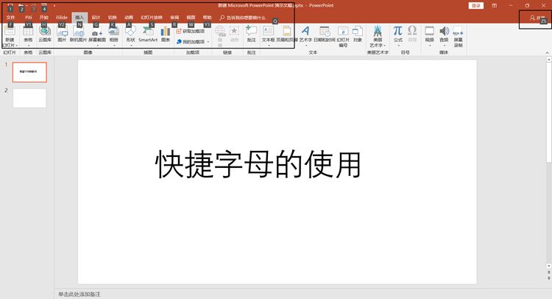
Task: Click 获取加载项 to get add-ins
Action: (191, 32)
